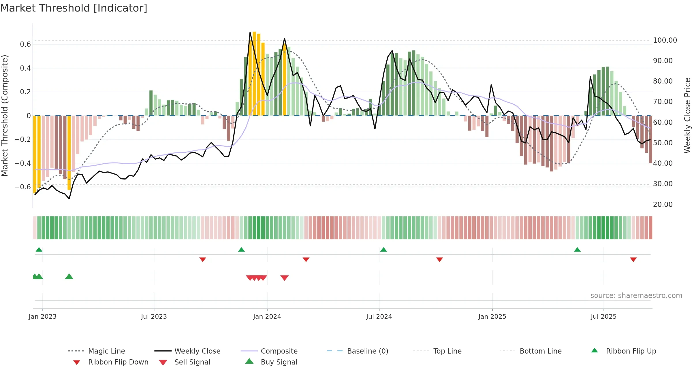Click the Weekly Close Price axis title
Viewport: 692px width, 389px height.
point(687,115)
